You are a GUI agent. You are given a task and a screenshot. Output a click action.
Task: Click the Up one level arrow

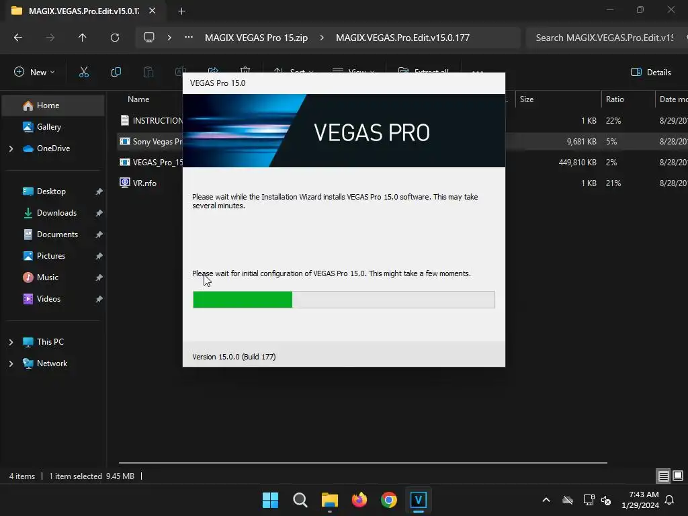(82, 38)
